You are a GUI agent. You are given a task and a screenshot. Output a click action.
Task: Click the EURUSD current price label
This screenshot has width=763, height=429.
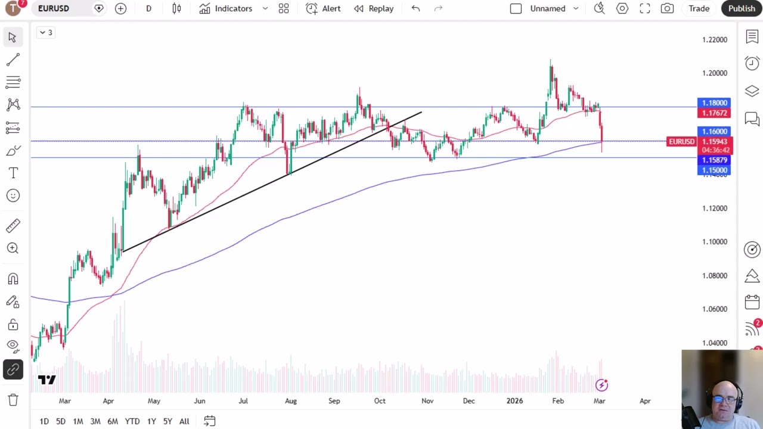(681, 142)
